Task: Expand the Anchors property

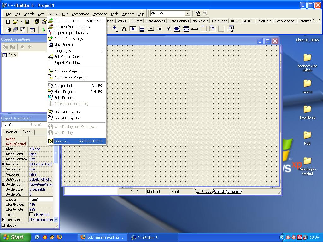Action: point(3,164)
